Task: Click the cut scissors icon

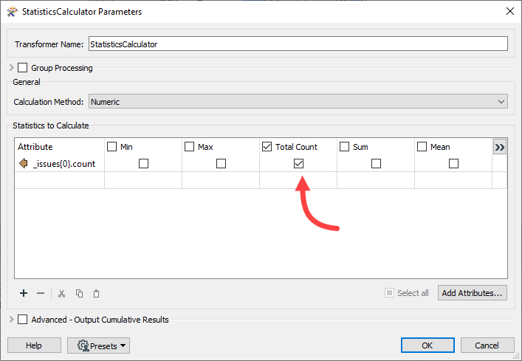Action: pyautogui.click(x=62, y=293)
